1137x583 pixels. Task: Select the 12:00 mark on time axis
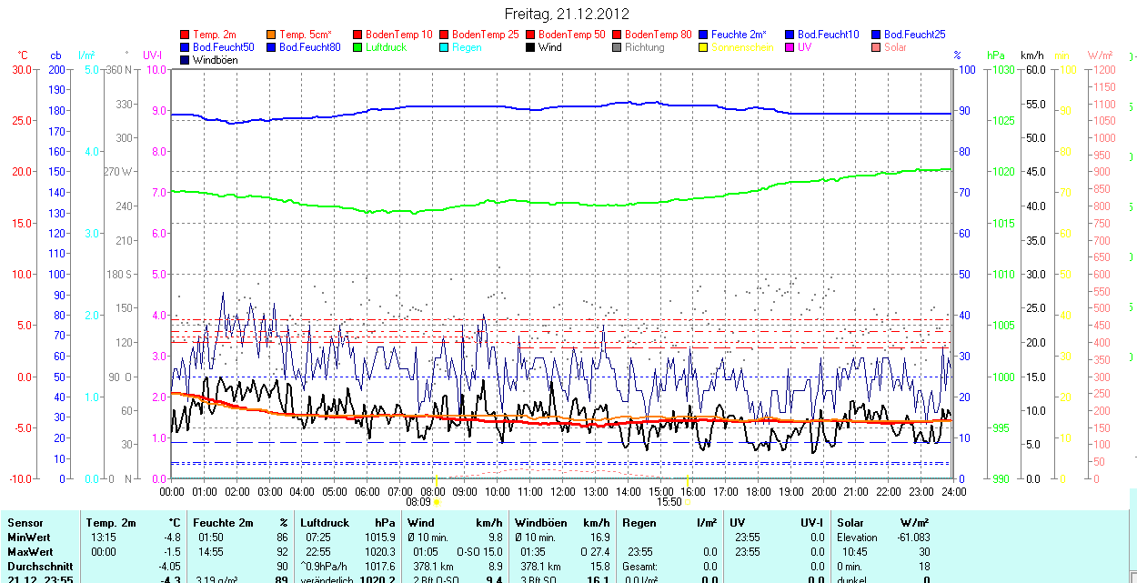click(562, 491)
